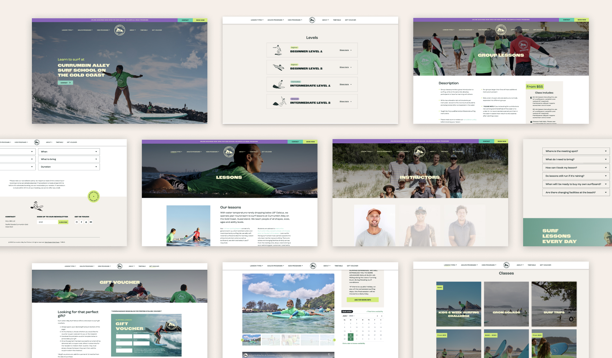
Task: Click the YouTube icon under Get In Touch
Action: click(x=86, y=222)
